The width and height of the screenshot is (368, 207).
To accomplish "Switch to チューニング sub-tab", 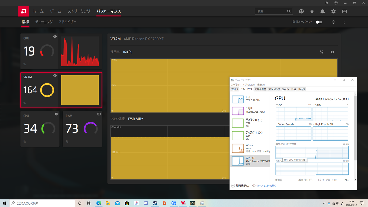I will (x=44, y=22).
